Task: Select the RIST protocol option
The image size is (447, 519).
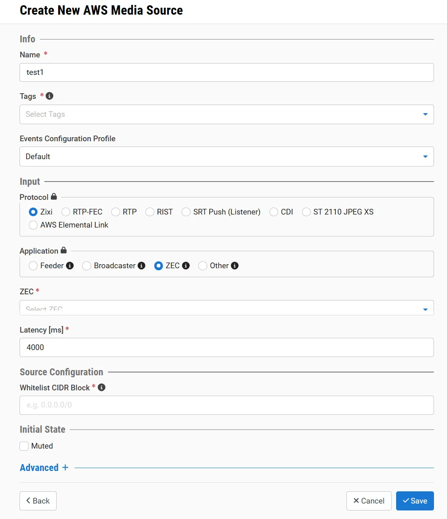Action: click(x=150, y=212)
